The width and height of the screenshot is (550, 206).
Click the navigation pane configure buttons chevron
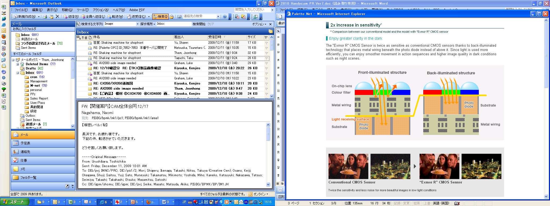click(x=73, y=186)
